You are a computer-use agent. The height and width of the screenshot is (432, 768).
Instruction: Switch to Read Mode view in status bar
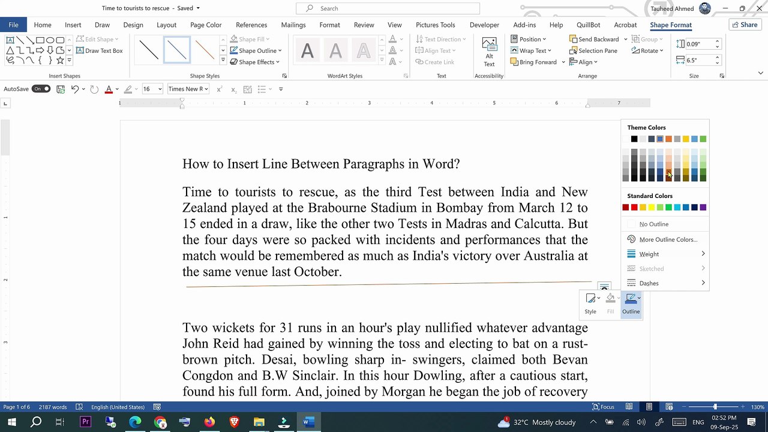tap(629, 407)
